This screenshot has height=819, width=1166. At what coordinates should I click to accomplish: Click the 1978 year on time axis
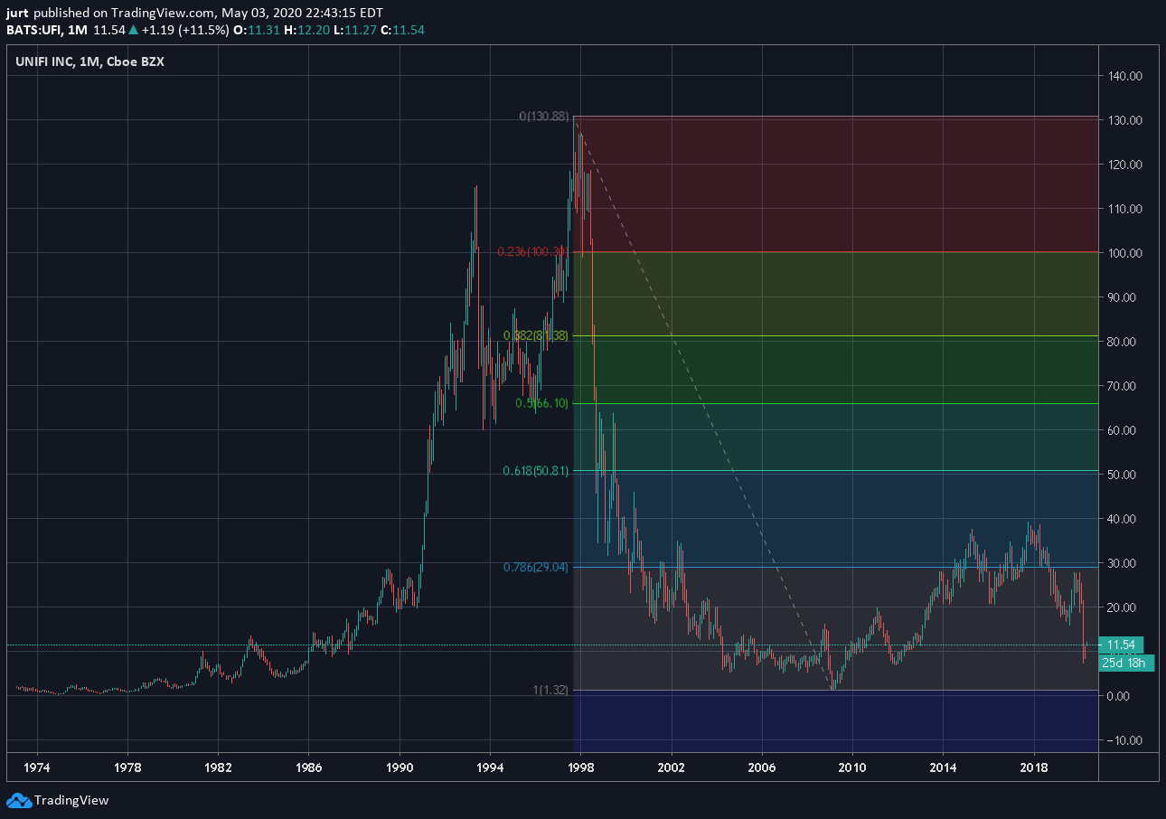(127, 767)
